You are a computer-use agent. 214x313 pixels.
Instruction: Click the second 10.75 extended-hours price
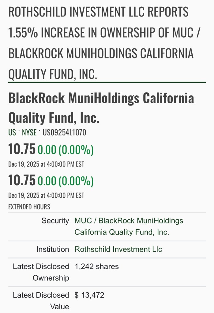[x=22, y=180]
